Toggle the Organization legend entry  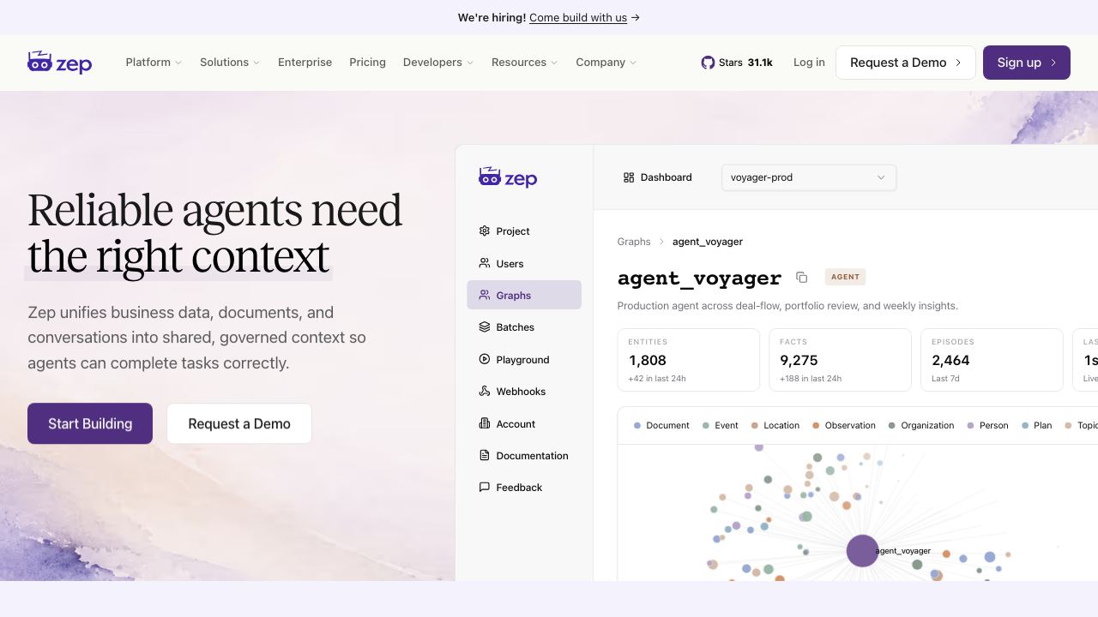[921, 425]
